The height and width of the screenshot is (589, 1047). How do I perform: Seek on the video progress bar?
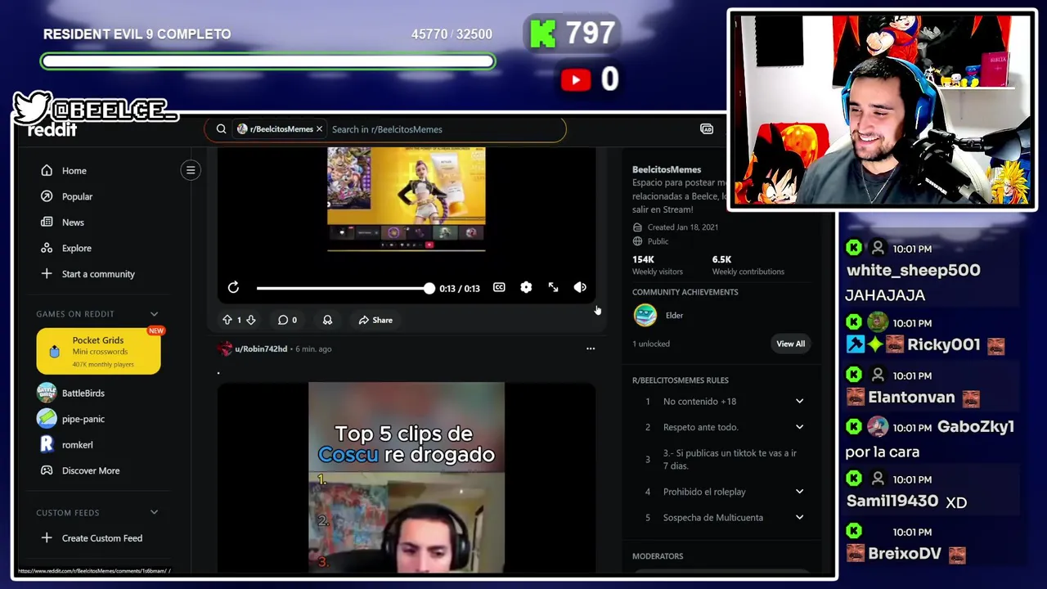344,288
